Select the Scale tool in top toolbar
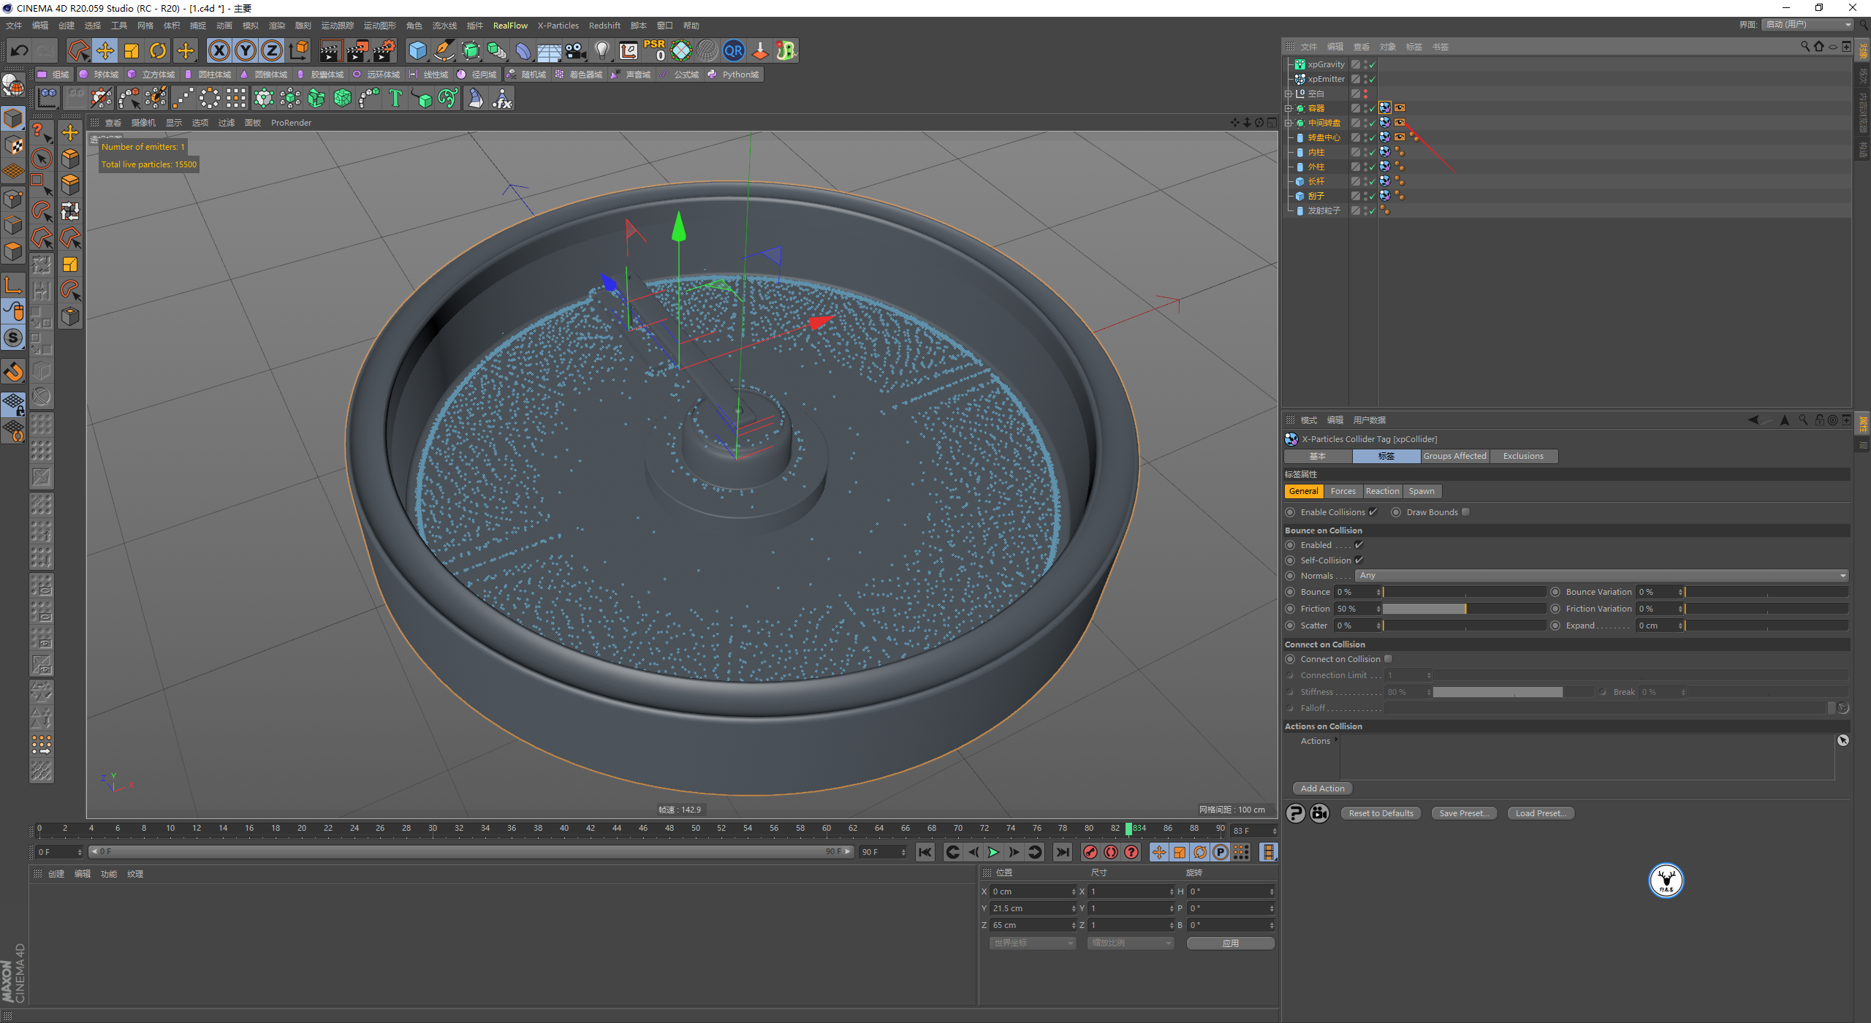Viewport: 1871px width, 1023px height. 132,50
